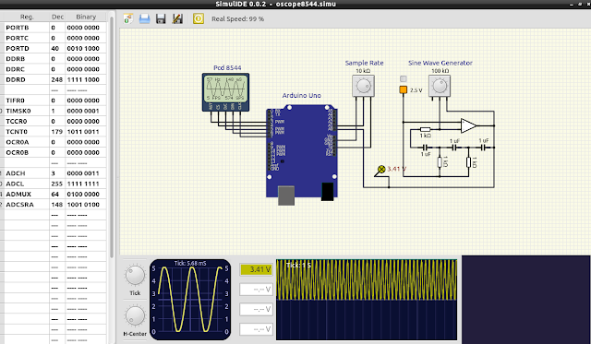Click the Dec column header

[57, 17]
